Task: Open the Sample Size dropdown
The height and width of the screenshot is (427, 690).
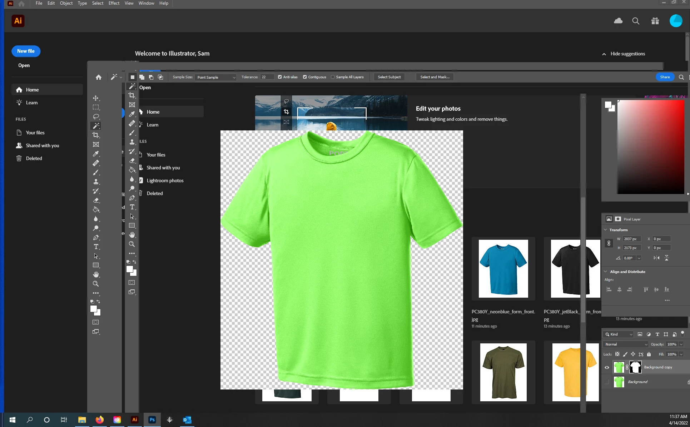Action: click(216, 77)
